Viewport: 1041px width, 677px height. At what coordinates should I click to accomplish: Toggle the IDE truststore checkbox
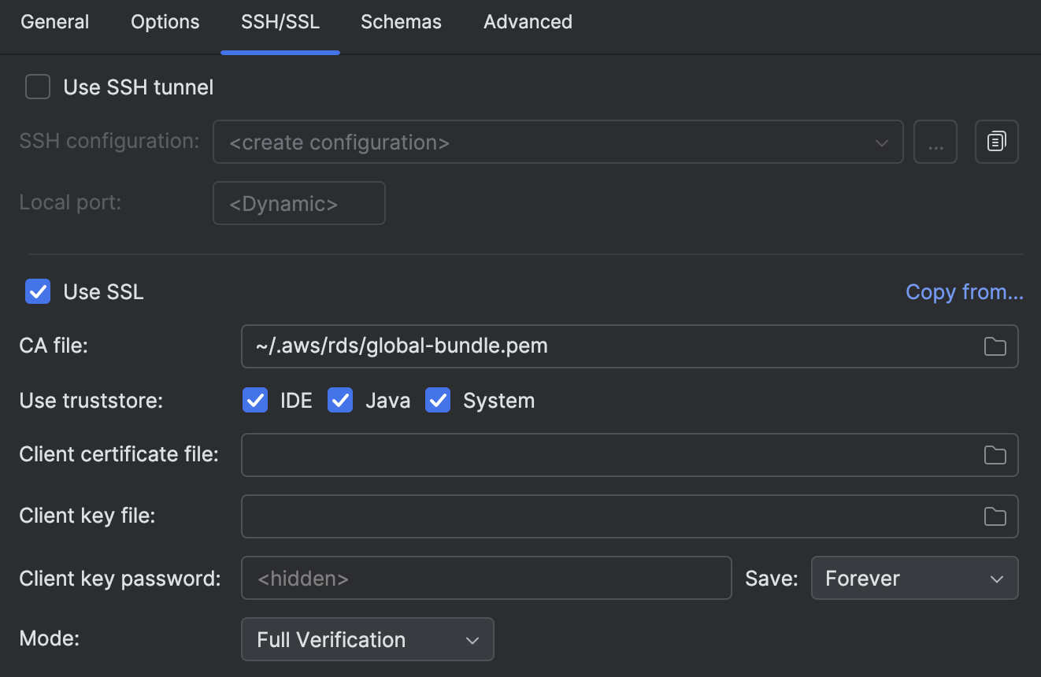(255, 400)
